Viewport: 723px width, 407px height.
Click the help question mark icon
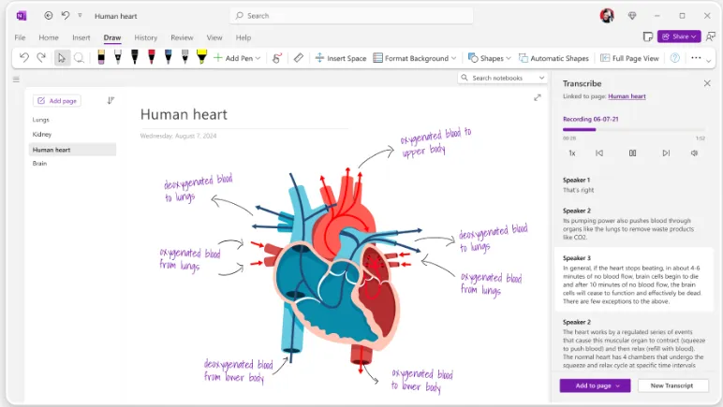click(x=675, y=58)
